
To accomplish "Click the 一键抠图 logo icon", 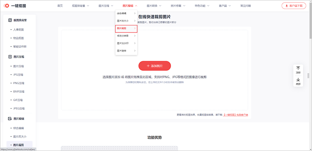I will (x=6, y=6).
